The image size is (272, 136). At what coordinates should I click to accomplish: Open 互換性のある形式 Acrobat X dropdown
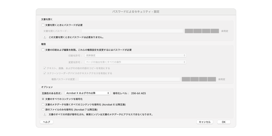tap(87, 93)
